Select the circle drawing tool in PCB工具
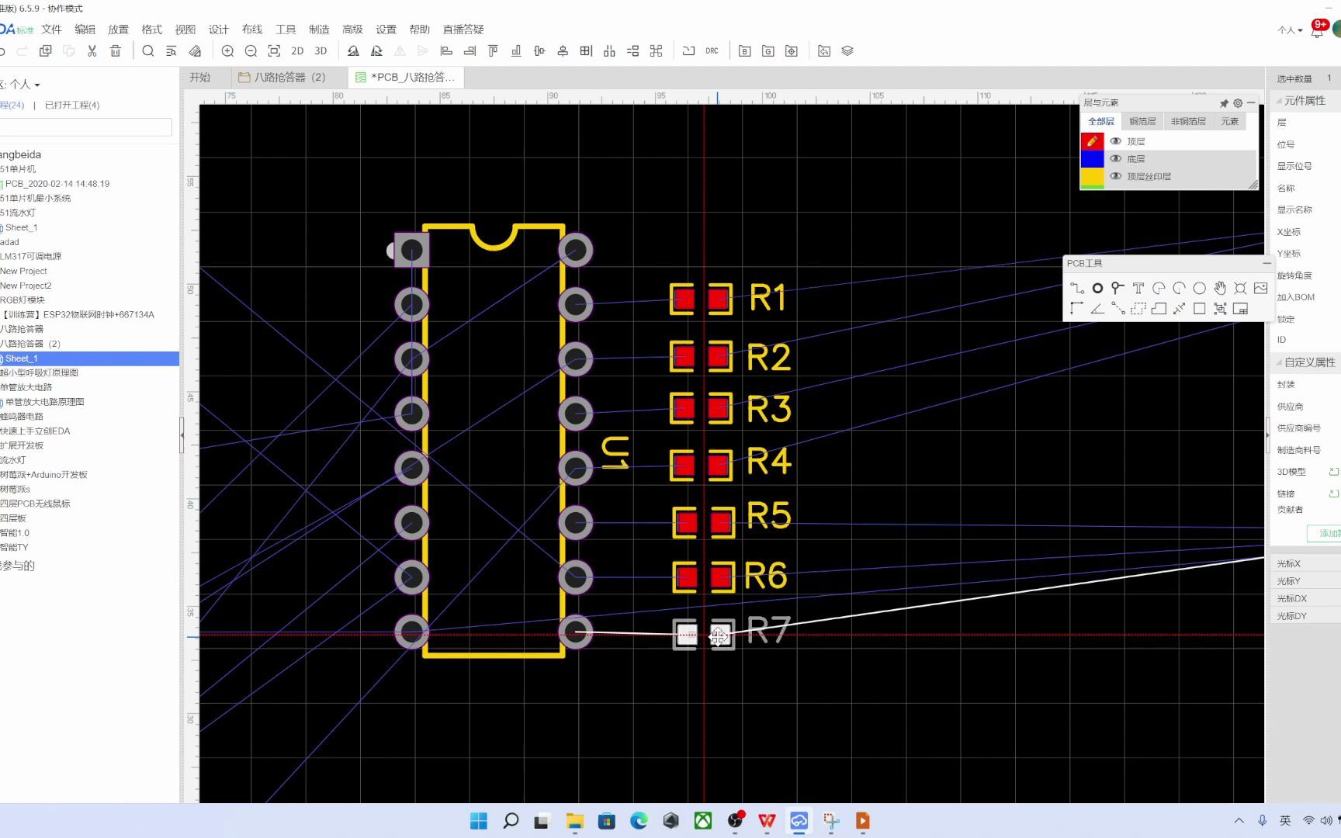 (x=1199, y=287)
